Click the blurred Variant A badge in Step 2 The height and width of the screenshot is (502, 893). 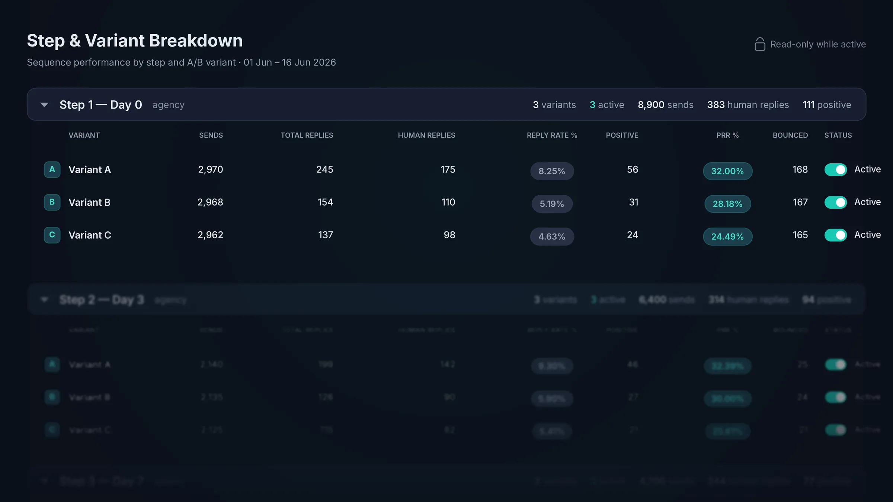point(52,364)
